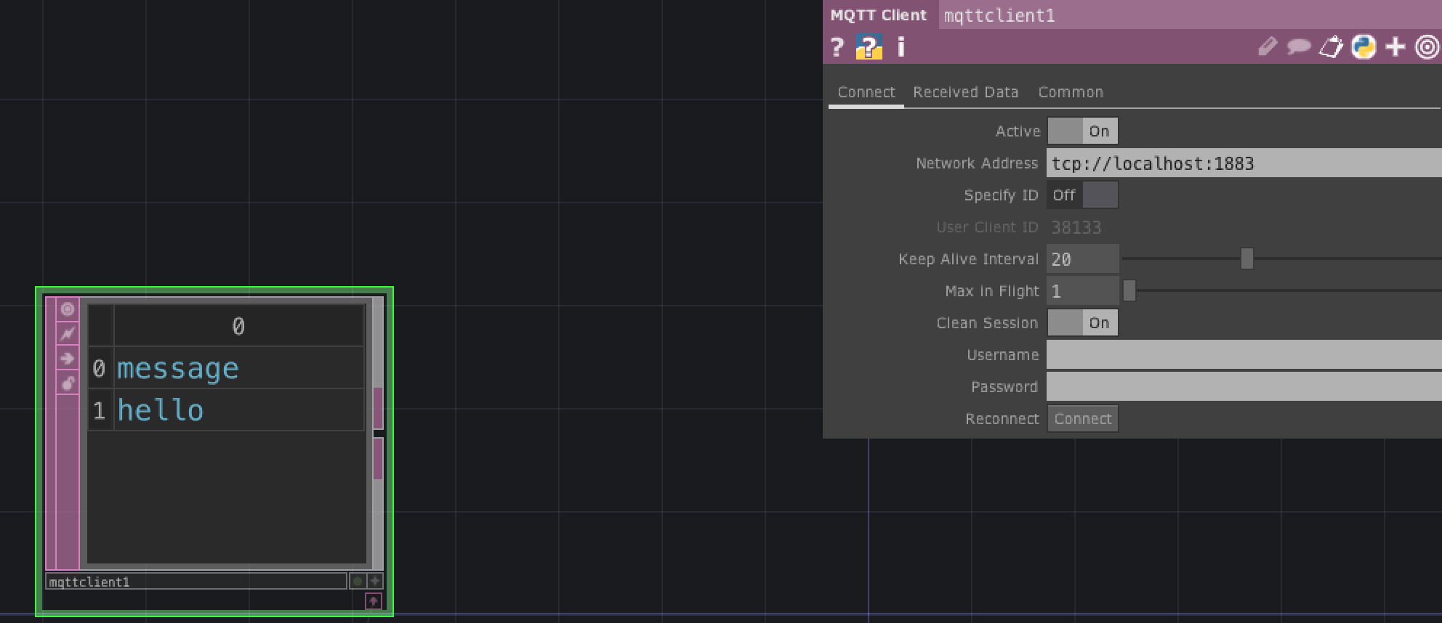Screen dimensions: 1442x623
Task: Click the Password input field
Action: tap(1244, 387)
